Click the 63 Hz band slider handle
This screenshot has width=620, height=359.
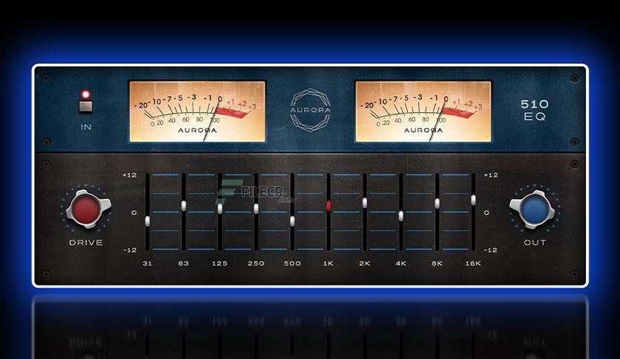point(184,205)
